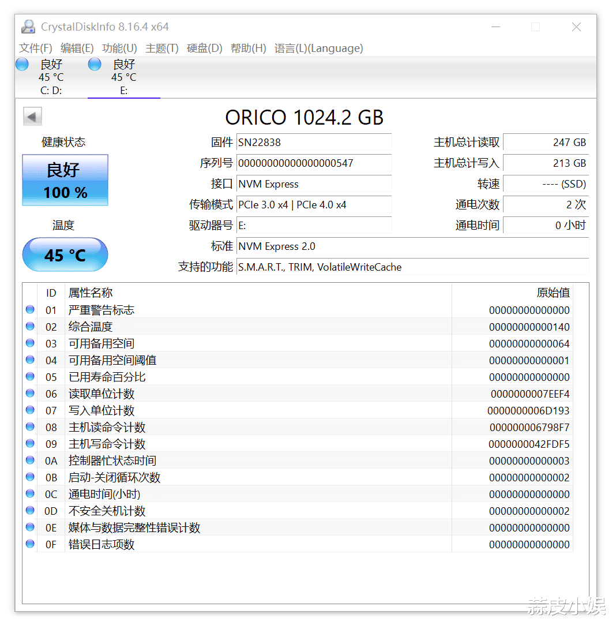Click status dot for 0C 通电时间(小时)
616x629 pixels.
(x=30, y=494)
